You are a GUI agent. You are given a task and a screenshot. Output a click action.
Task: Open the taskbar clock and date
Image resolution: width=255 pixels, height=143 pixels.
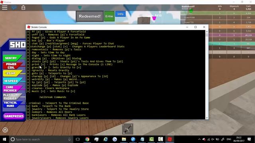coord(239,139)
